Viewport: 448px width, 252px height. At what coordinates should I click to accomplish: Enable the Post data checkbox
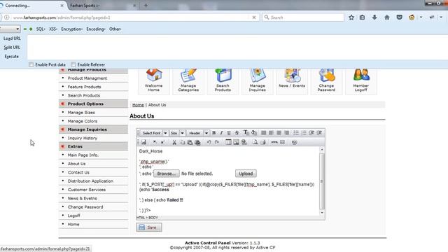[31, 64]
